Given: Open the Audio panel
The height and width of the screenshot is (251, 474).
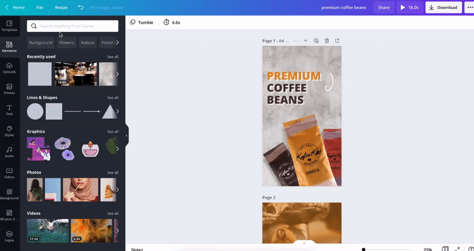Looking at the screenshot, I should point(9,152).
